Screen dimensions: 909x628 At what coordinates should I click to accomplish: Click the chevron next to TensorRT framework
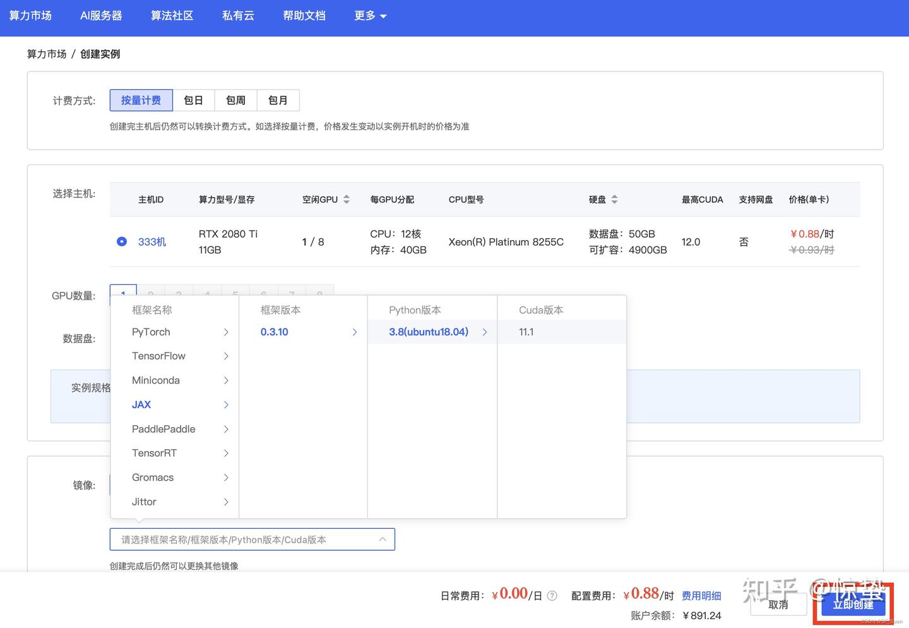pos(226,453)
